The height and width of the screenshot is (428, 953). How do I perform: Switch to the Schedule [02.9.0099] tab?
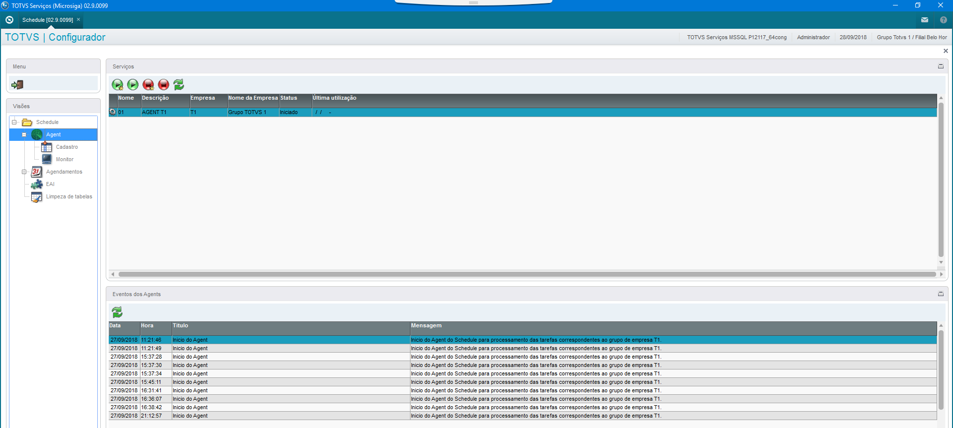click(48, 20)
